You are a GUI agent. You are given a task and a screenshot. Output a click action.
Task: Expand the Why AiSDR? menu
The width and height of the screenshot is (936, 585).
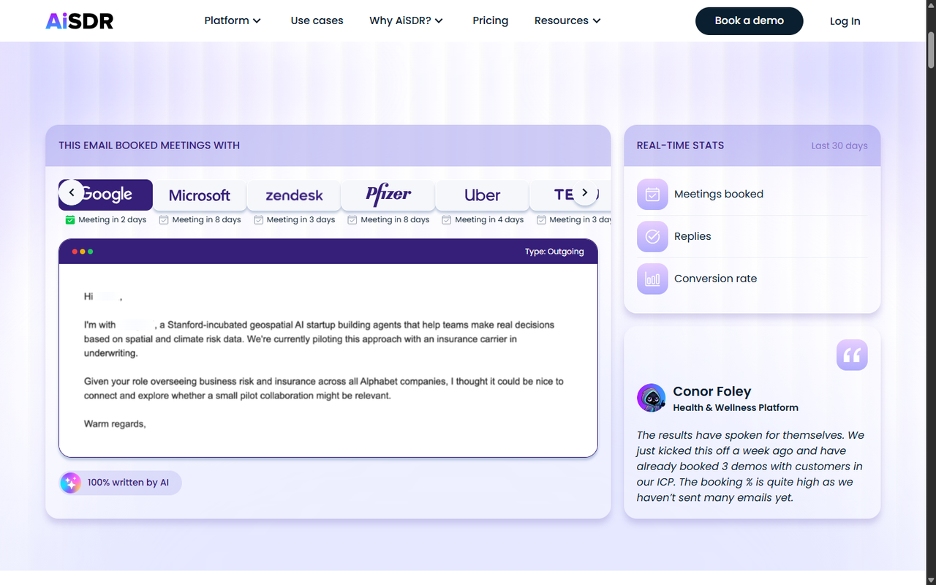(x=407, y=20)
